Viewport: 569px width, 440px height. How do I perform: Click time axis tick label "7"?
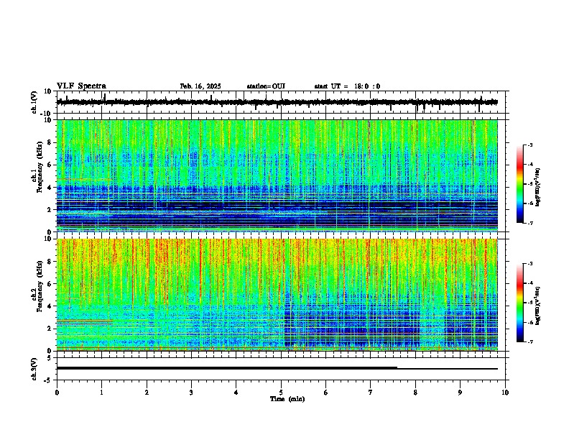pyautogui.click(x=371, y=393)
